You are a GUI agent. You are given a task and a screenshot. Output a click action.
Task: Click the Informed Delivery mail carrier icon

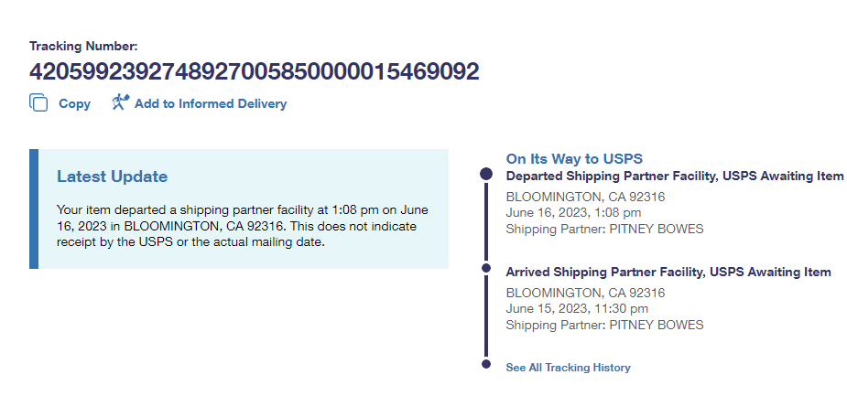pyautogui.click(x=121, y=102)
